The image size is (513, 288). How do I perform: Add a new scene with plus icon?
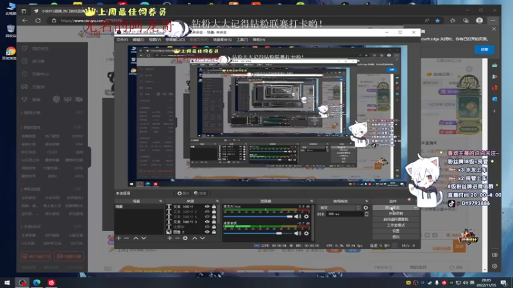pyautogui.click(x=119, y=238)
